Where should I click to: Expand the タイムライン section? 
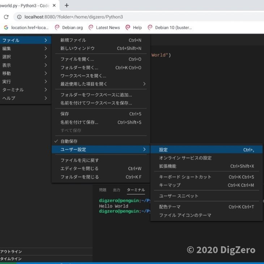(46, 259)
